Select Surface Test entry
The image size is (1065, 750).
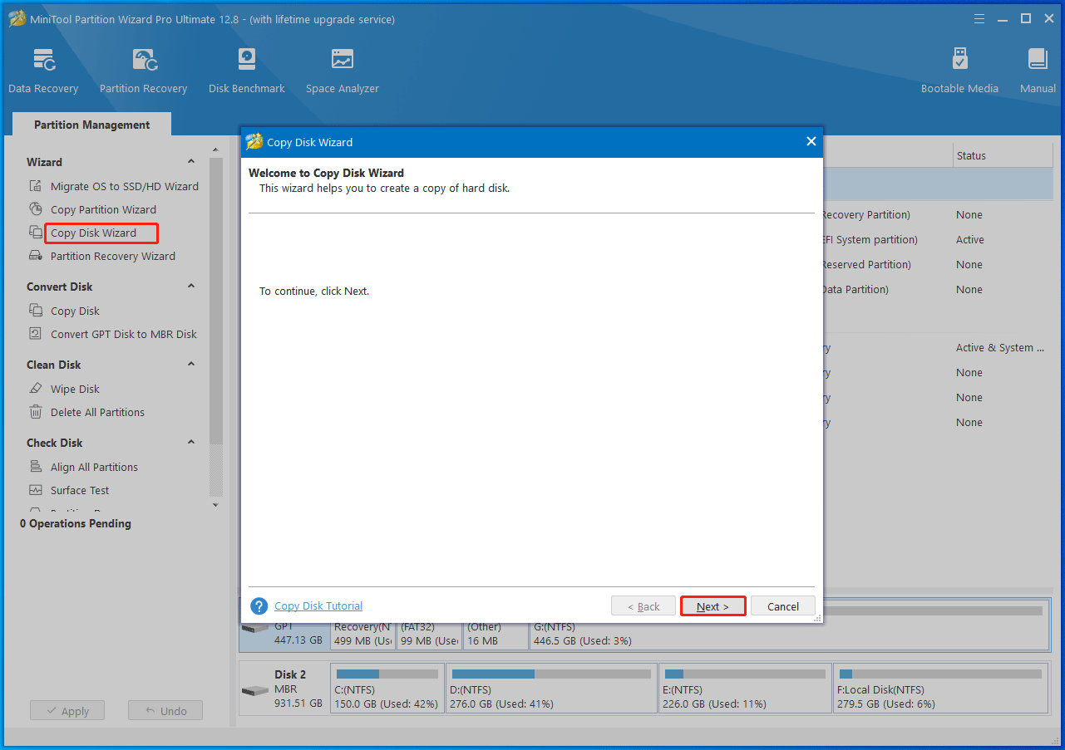(x=80, y=490)
